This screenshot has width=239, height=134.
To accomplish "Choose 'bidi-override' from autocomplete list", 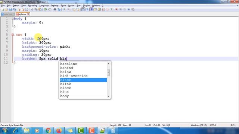I will point(83,76).
